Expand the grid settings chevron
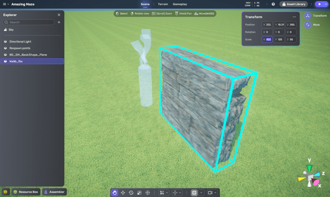 [201, 193]
